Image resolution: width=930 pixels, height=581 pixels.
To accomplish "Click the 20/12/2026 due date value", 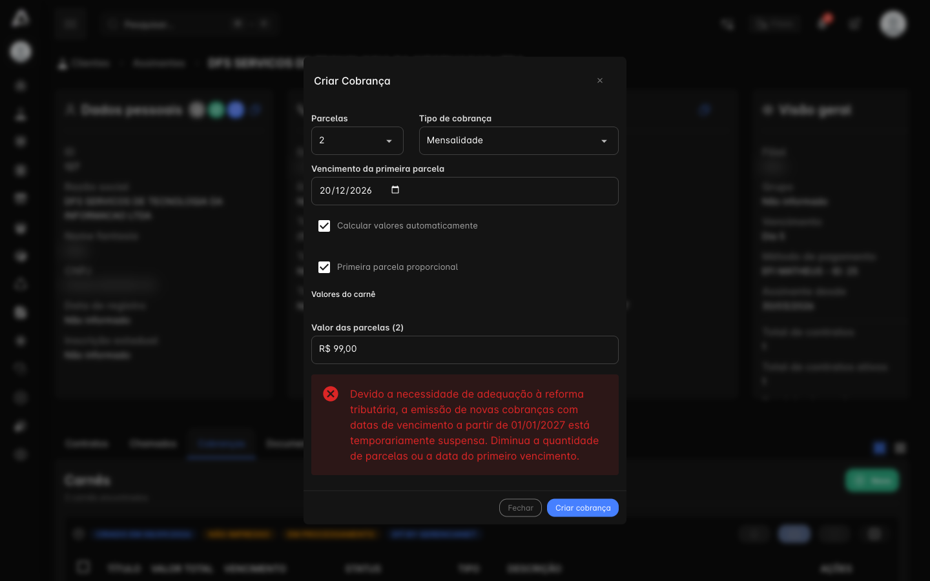I will 346,190.
